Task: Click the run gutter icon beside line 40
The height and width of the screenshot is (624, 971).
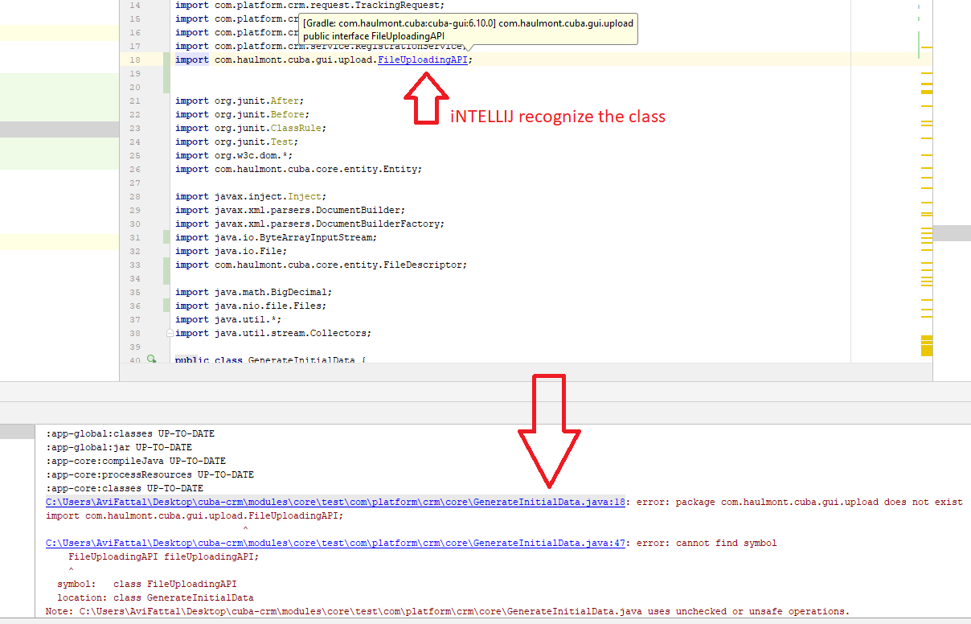Action: (x=150, y=360)
